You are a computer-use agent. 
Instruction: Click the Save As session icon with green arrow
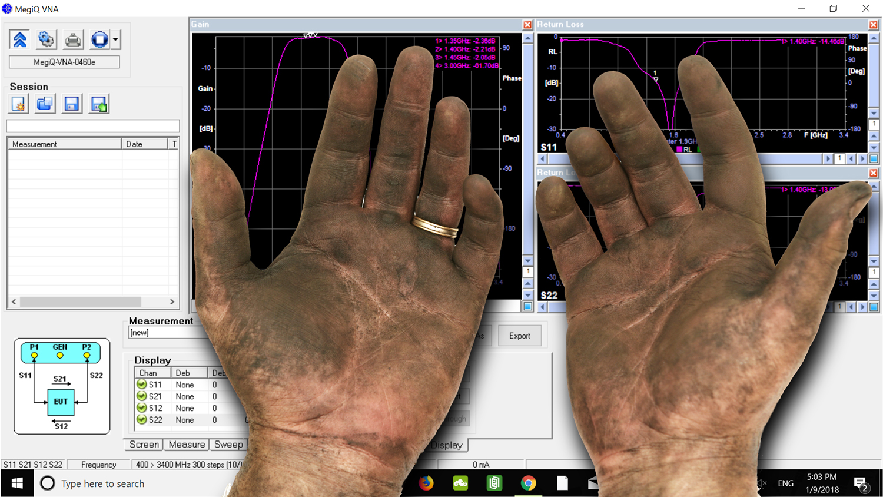coord(98,104)
